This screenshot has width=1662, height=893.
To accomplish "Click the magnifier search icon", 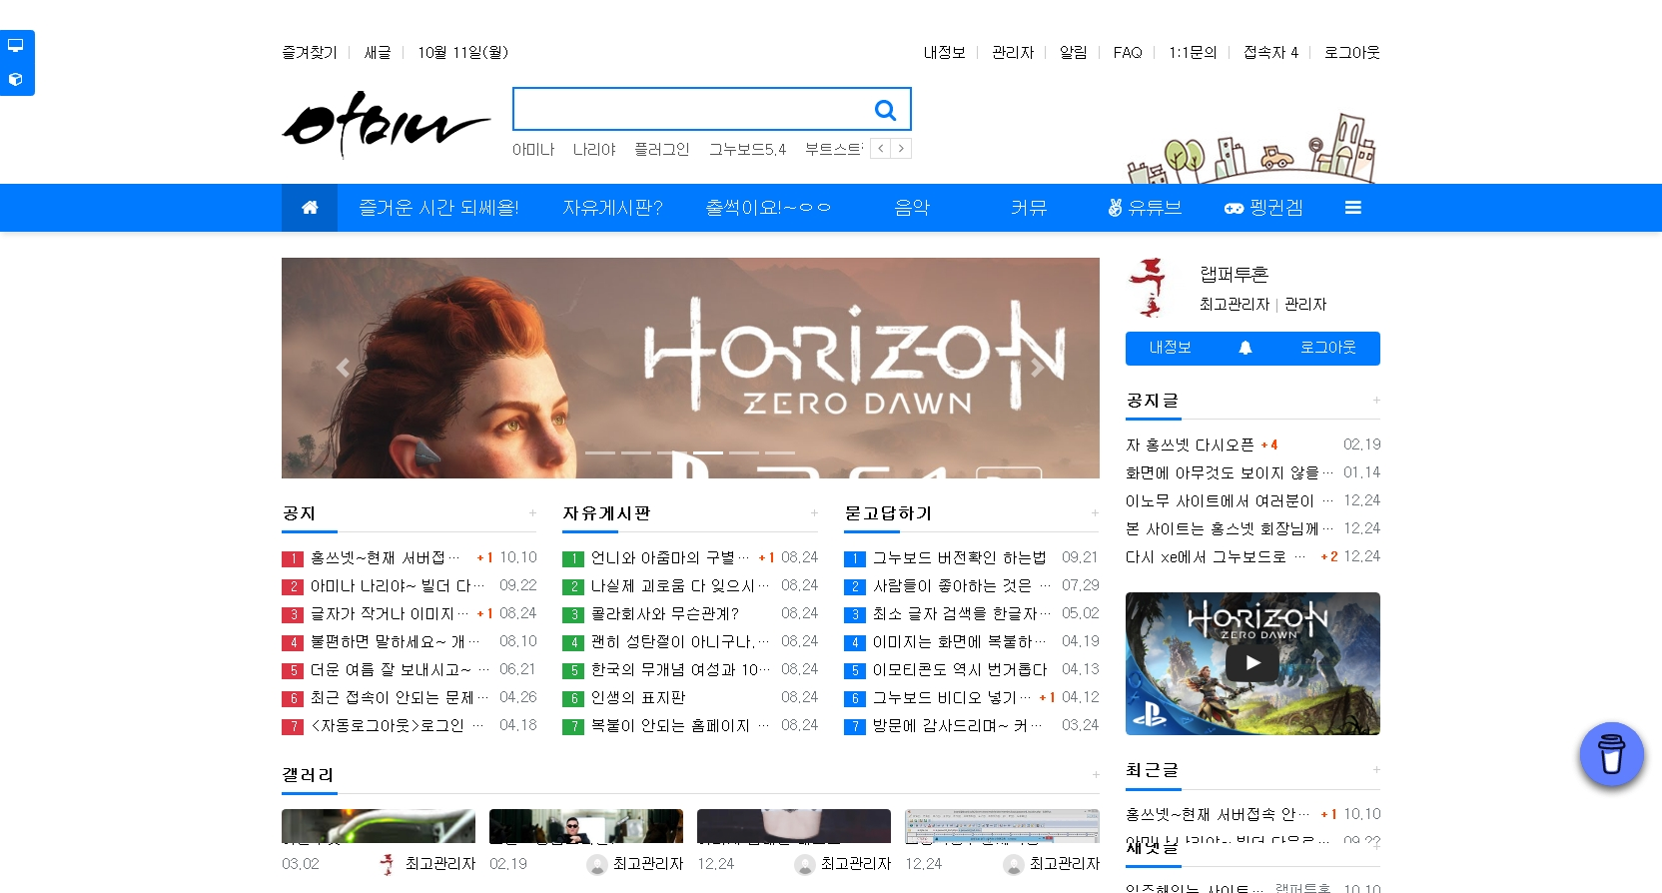I will pos(885,110).
